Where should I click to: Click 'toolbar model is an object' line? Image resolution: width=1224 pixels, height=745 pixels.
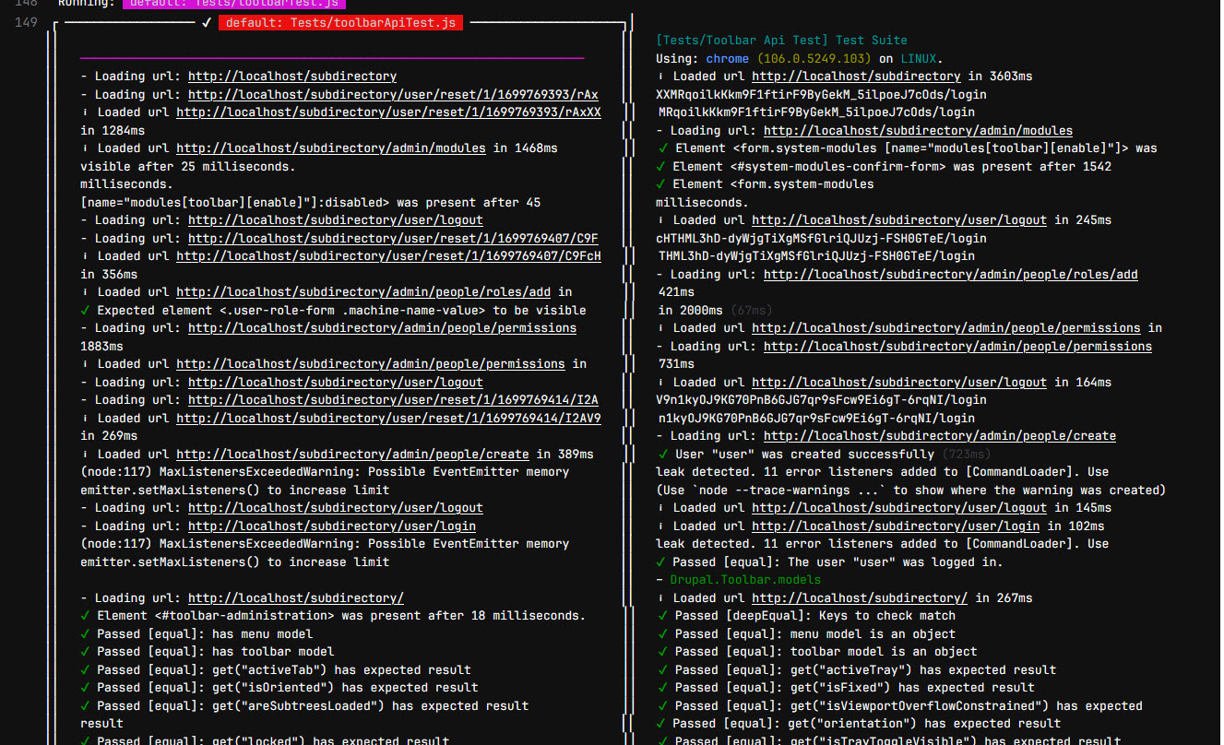[816, 652]
